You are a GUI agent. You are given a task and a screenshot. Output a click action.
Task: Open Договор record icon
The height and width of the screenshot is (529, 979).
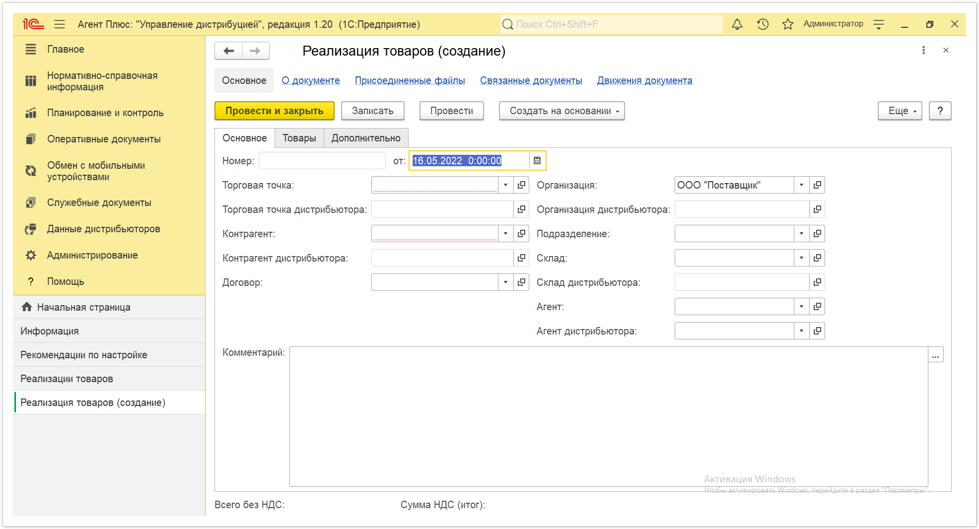pyautogui.click(x=521, y=282)
